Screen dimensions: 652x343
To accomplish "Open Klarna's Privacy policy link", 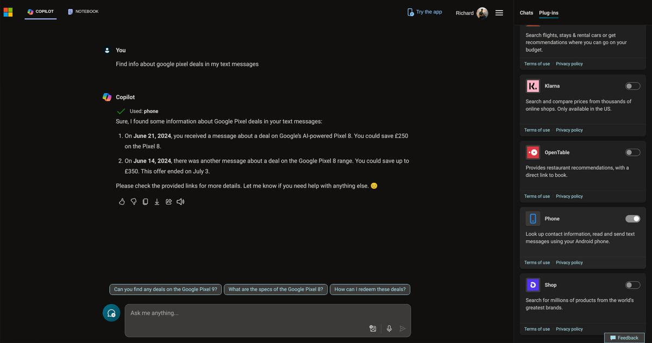I will 569,130.
